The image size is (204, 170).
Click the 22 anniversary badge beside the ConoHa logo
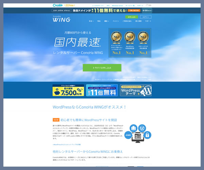(70, 5)
